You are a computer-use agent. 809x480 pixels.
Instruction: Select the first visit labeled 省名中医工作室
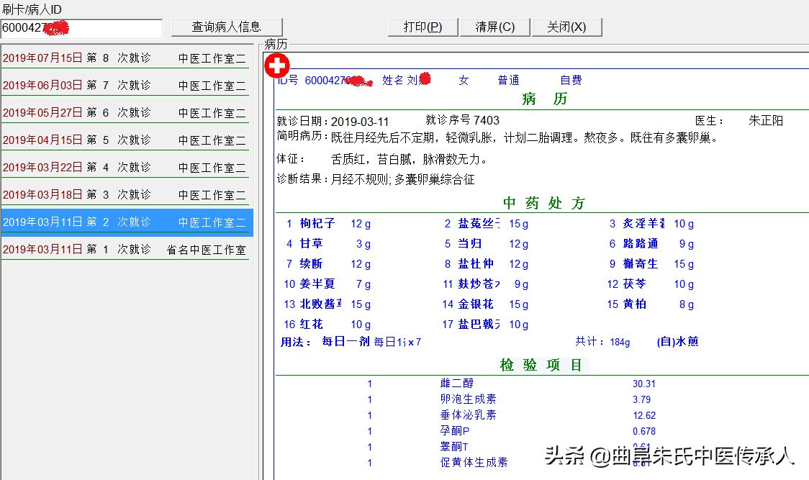click(x=126, y=250)
